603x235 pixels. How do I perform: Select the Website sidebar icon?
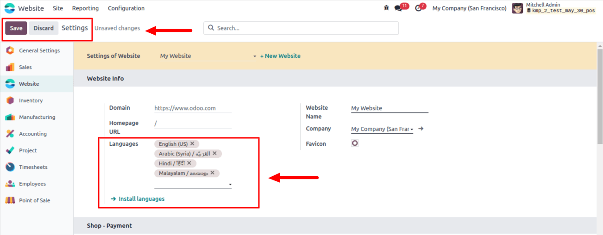tap(10, 84)
